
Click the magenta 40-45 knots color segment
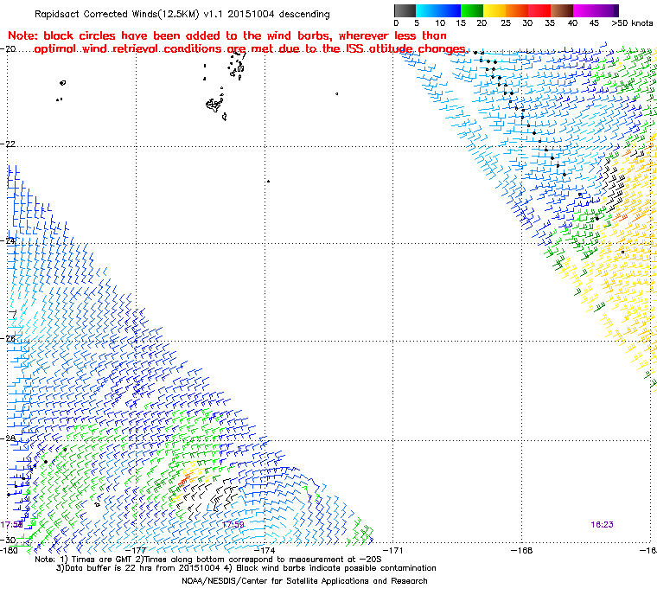(584, 10)
